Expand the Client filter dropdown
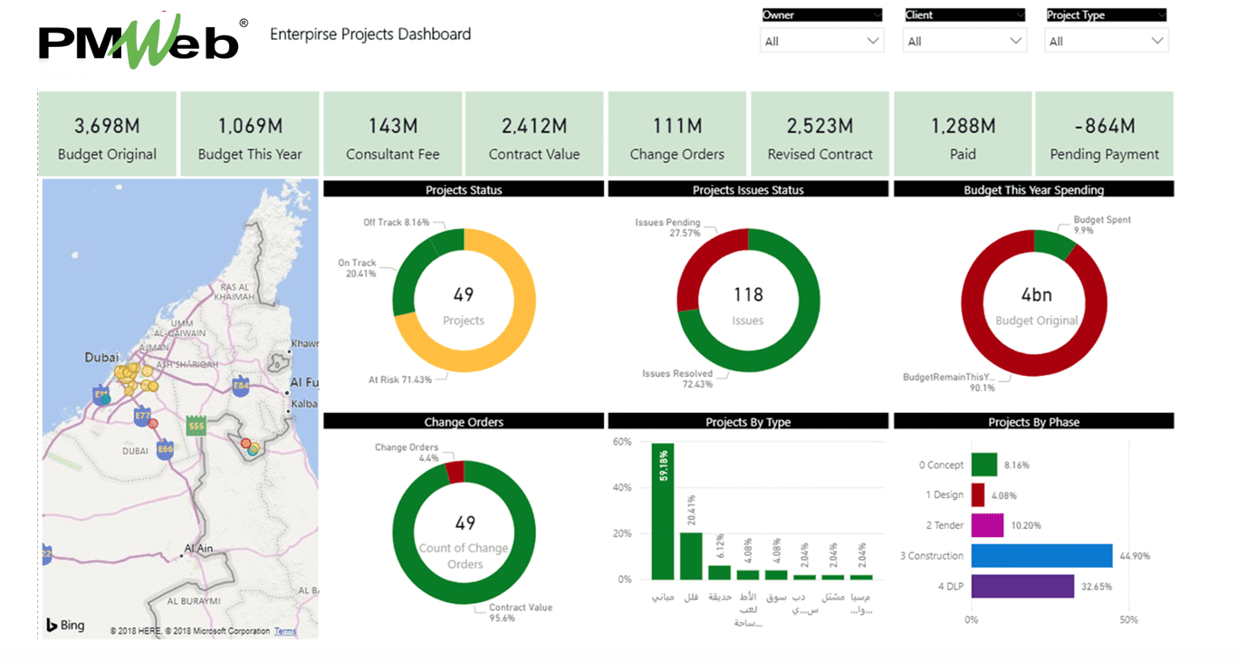This screenshot has width=1237, height=662. point(964,41)
